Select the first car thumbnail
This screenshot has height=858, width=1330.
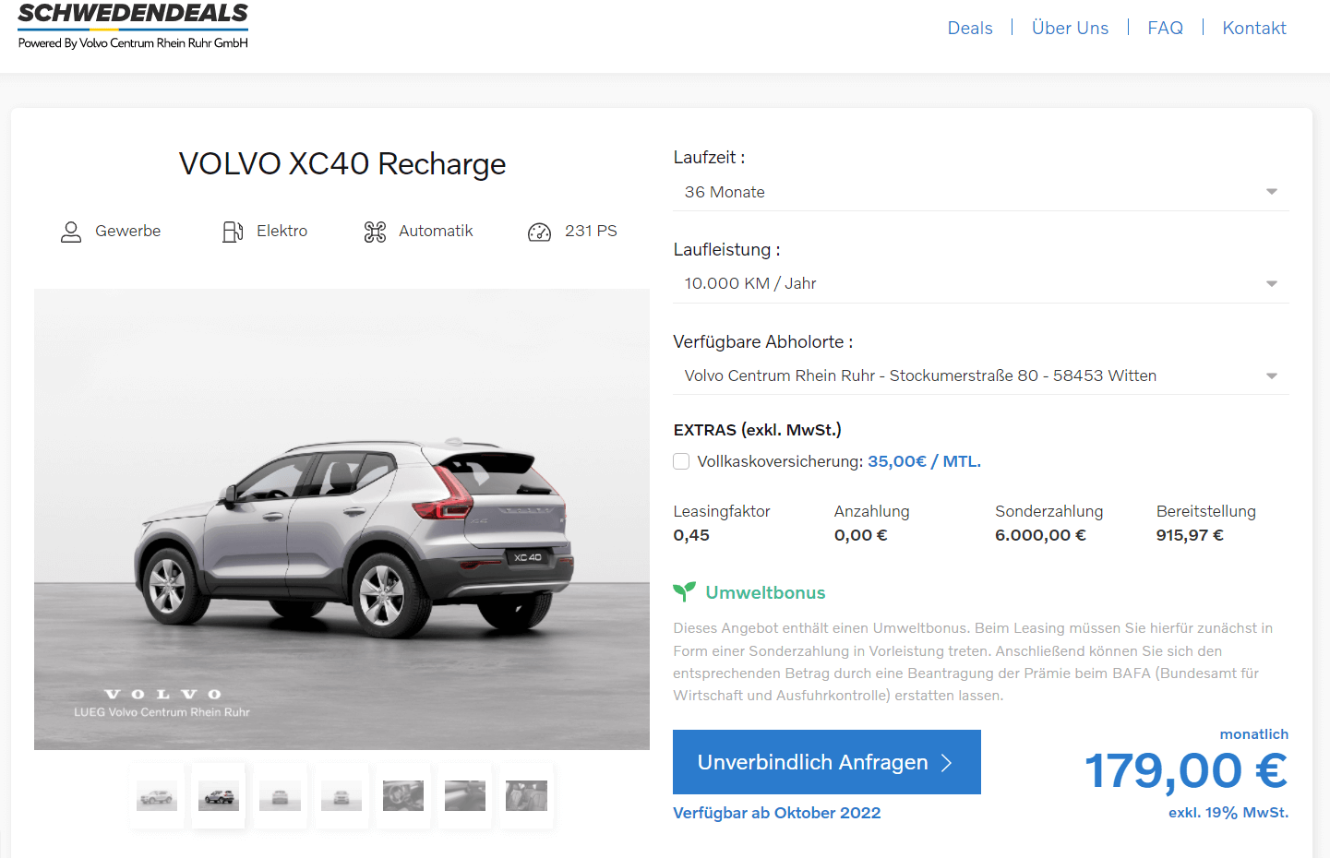pos(157,795)
